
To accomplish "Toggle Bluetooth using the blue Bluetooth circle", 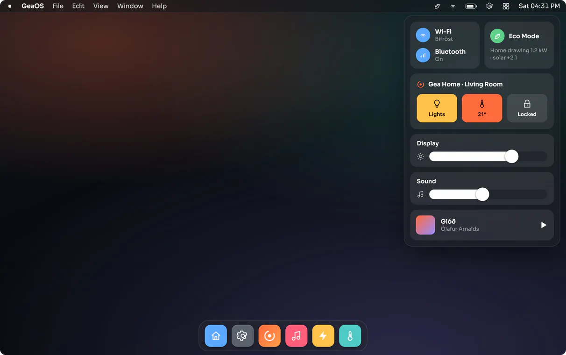I will coord(423,55).
